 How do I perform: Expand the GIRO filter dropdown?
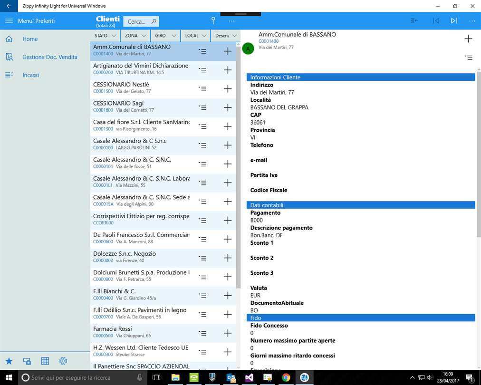tap(165, 36)
